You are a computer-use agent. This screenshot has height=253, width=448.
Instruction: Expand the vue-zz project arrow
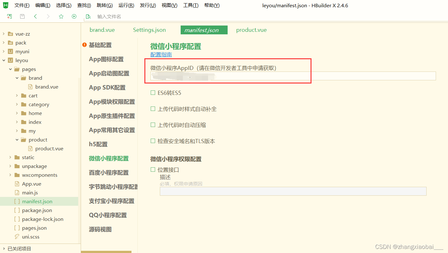point(3,34)
